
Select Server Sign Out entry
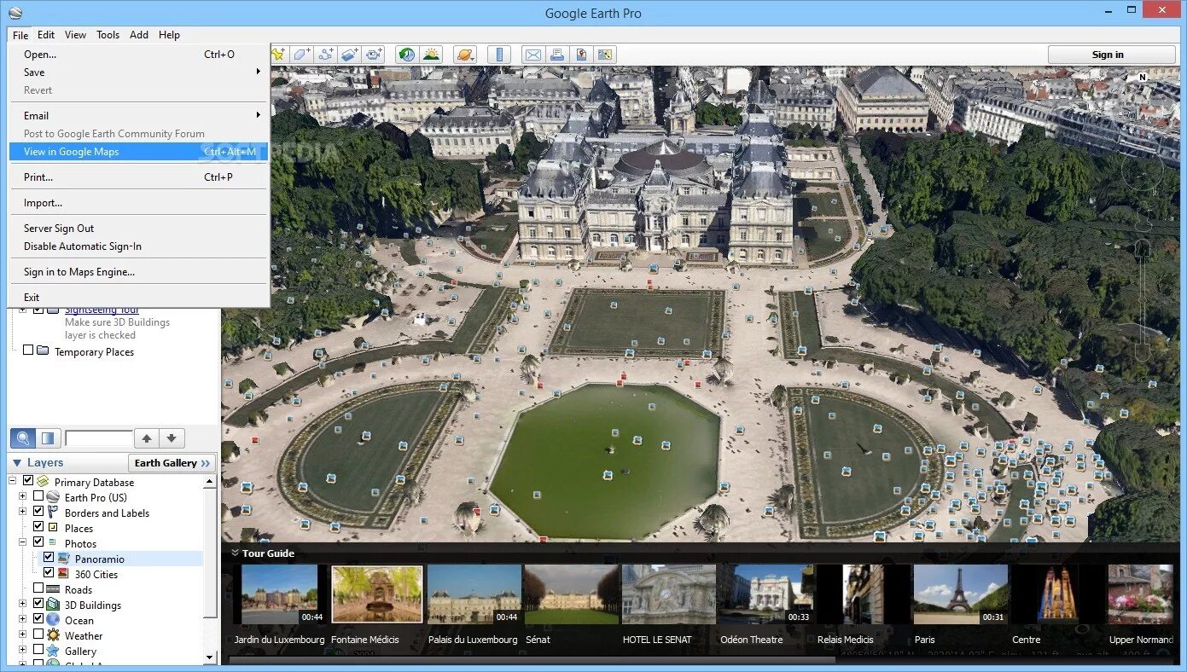click(138, 229)
